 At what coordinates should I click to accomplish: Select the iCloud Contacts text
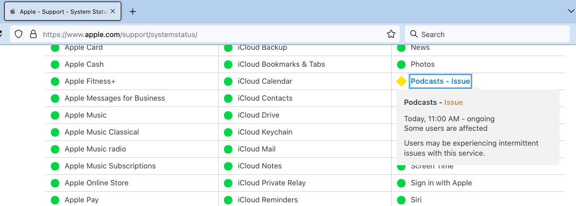tap(265, 98)
